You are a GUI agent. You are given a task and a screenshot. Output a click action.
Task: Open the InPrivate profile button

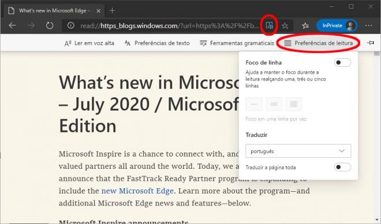[x=337, y=25]
